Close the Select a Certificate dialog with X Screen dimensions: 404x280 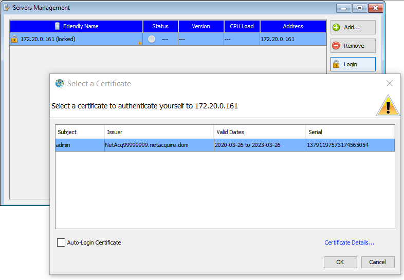(x=390, y=83)
